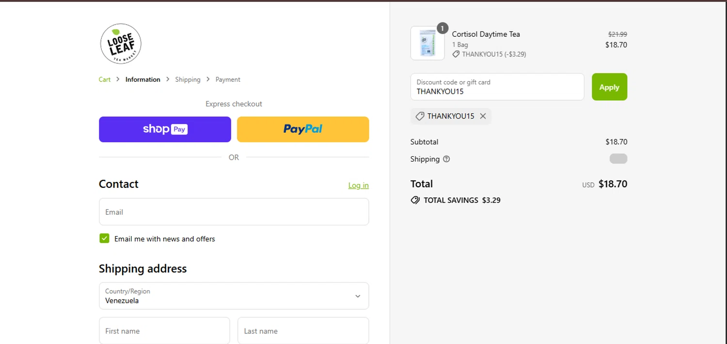
Task: Click the crossed-out $21.99 price
Action: (x=617, y=34)
